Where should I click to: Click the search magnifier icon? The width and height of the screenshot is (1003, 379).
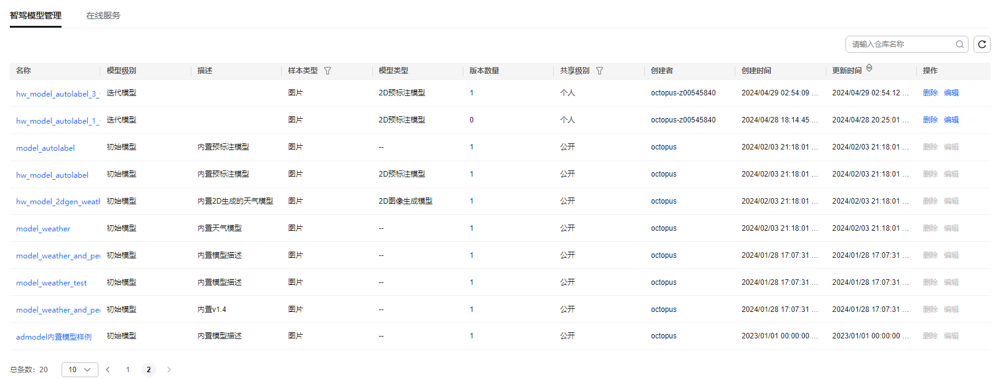click(959, 44)
